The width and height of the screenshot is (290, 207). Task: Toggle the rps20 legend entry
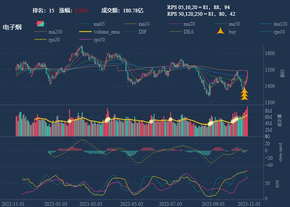click(41, 40)
